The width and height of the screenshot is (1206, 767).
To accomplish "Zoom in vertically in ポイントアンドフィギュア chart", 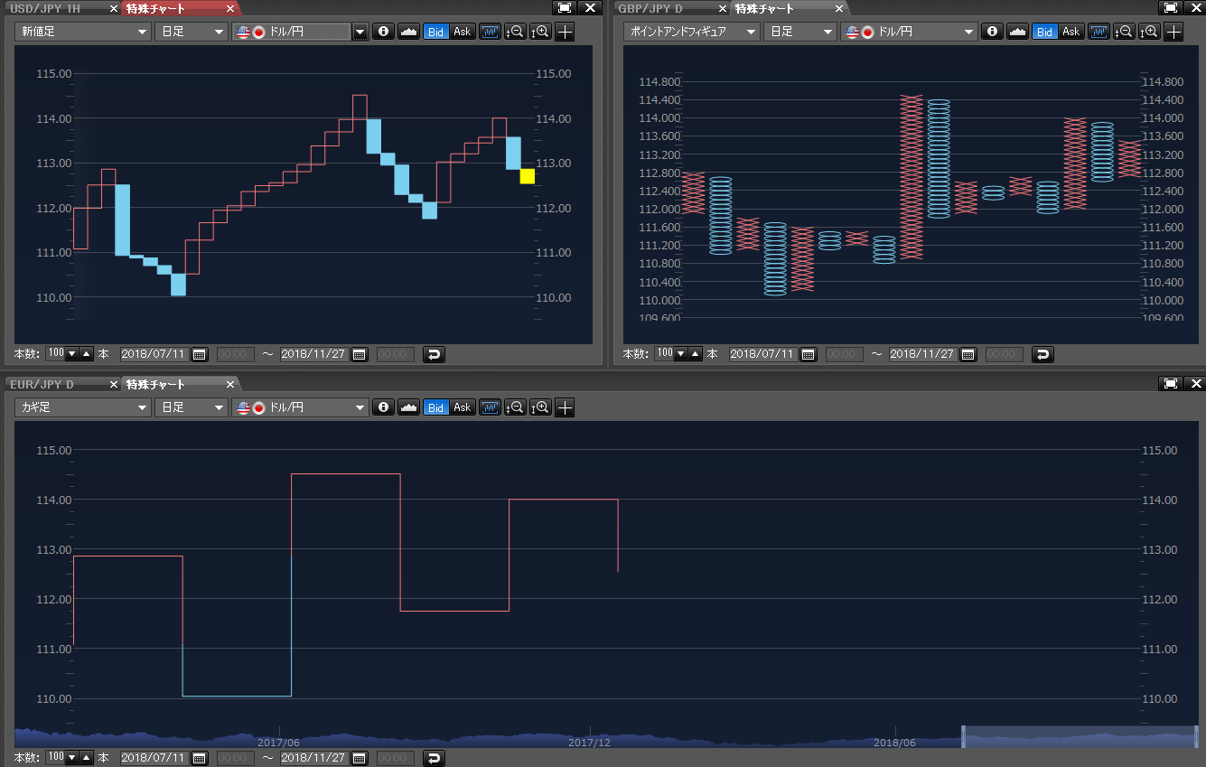I will [1149, 32].
